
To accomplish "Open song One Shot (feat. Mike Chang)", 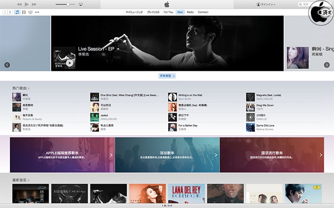I will 129,95.
